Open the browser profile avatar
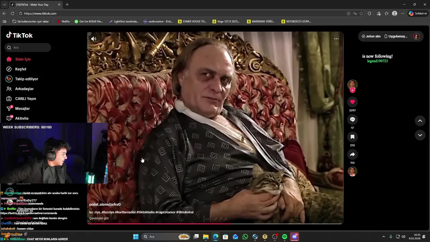Viewport: 430px width, 242px height. point(395,13)
